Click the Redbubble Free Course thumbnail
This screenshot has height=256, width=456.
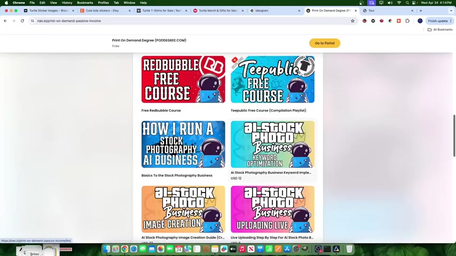pos(183,79)
